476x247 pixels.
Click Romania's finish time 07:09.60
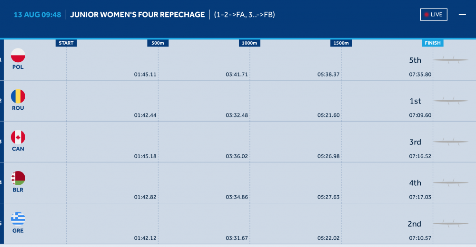[x=420, y=115]
